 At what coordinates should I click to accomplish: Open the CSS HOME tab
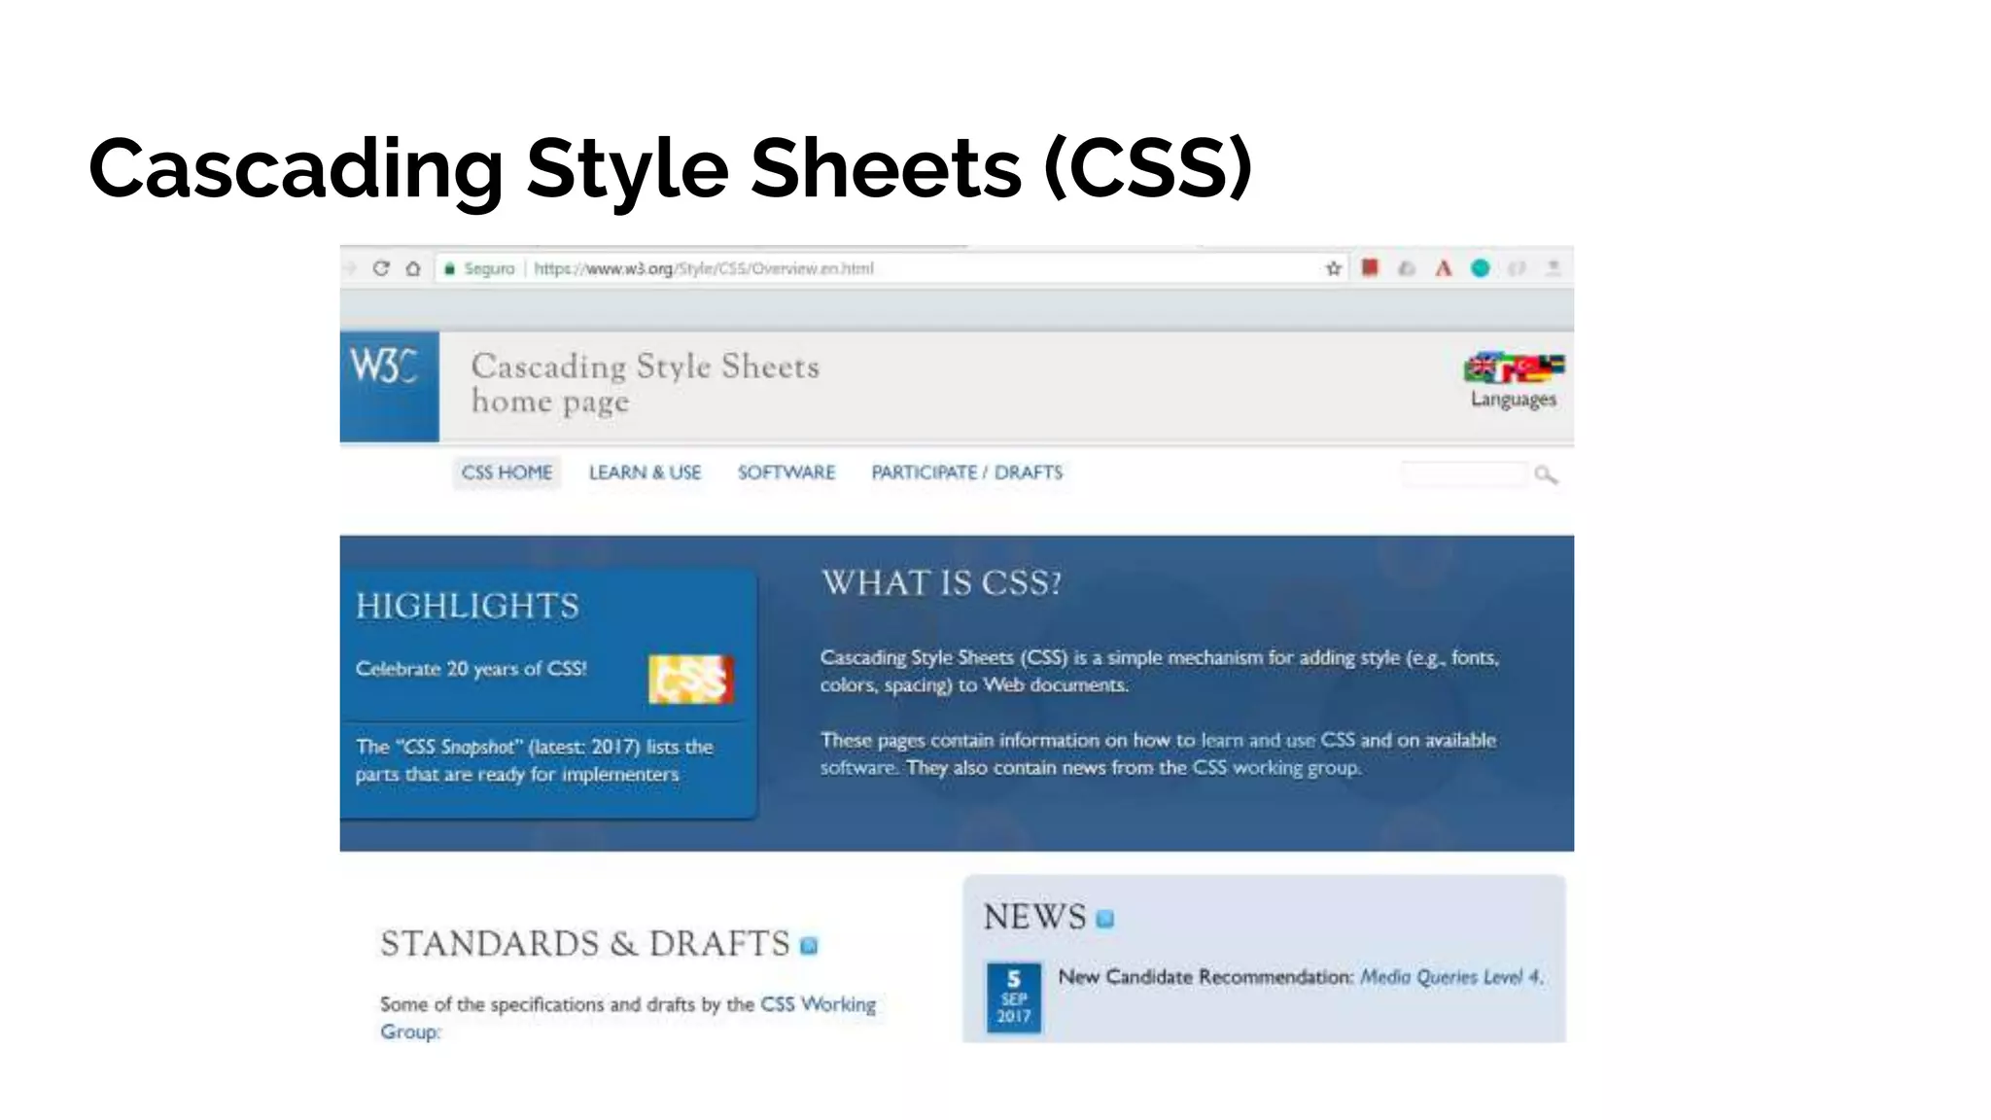(506, 472)
